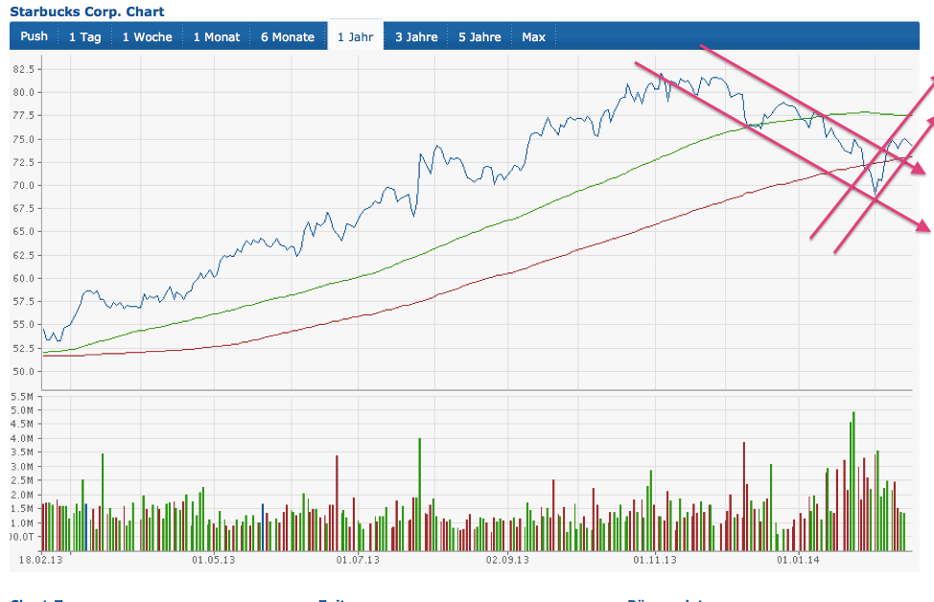Click the 01.07.13 date axis label
The height and width of the screenshot is (602, 934).
(357, 560)
